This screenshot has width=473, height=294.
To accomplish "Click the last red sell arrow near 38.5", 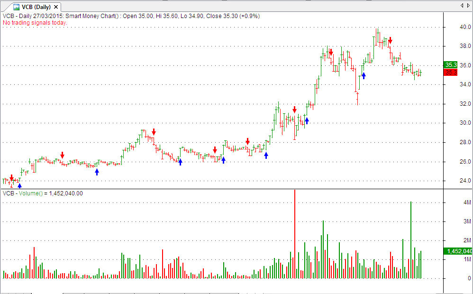I will (x=390, y=40).
